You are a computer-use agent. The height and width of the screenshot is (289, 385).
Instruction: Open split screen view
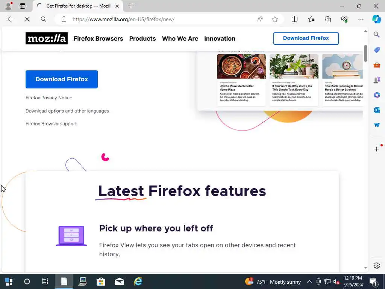coord(294,19)
